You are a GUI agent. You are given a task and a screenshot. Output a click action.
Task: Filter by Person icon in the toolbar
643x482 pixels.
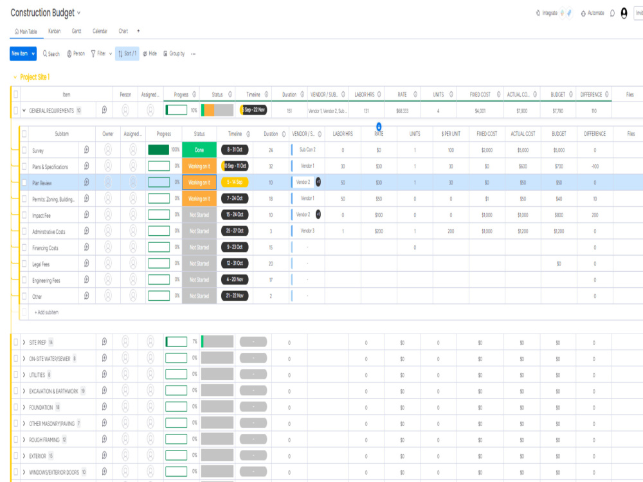(76, 54)
